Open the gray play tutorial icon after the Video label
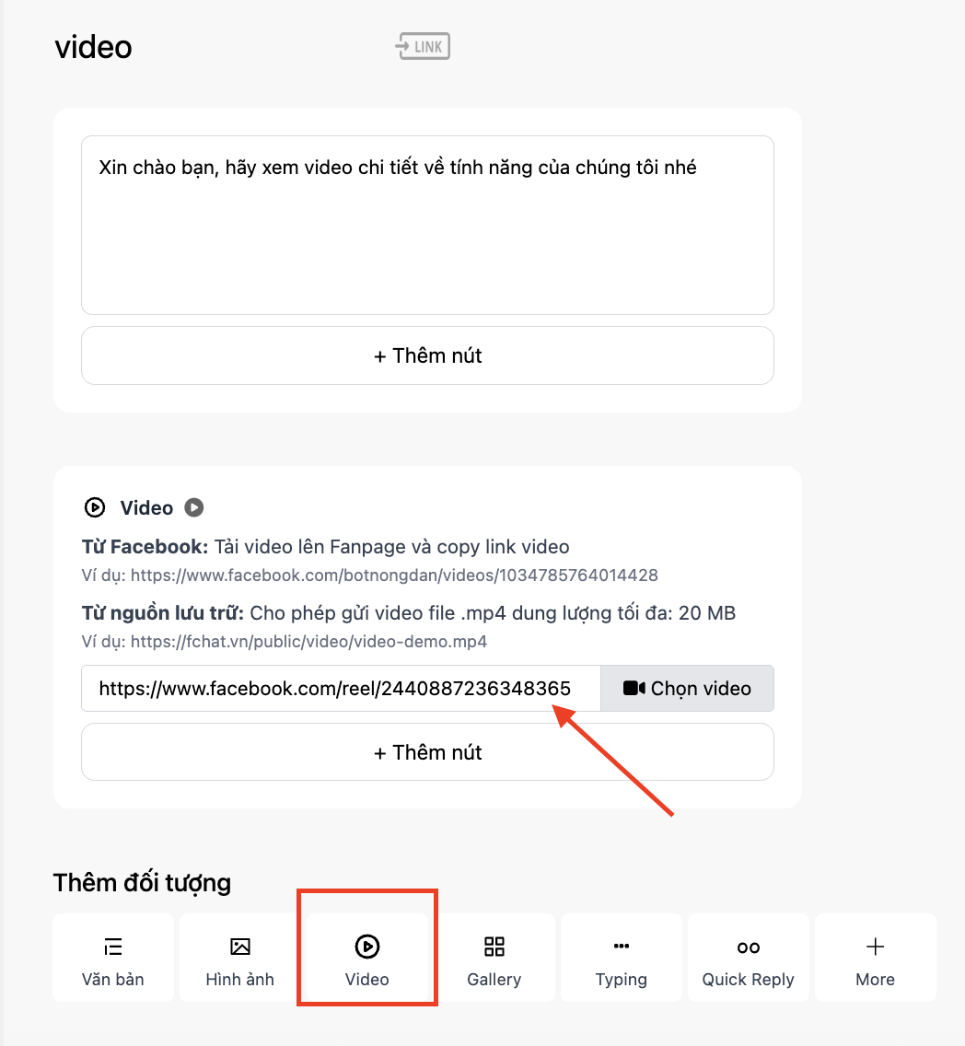The height and width of the screenshot is (1046, 965). pos(193,507)
